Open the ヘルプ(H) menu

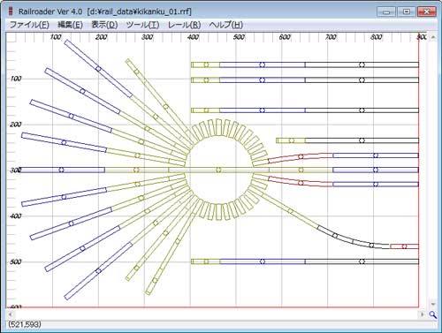tap(226, 25)
